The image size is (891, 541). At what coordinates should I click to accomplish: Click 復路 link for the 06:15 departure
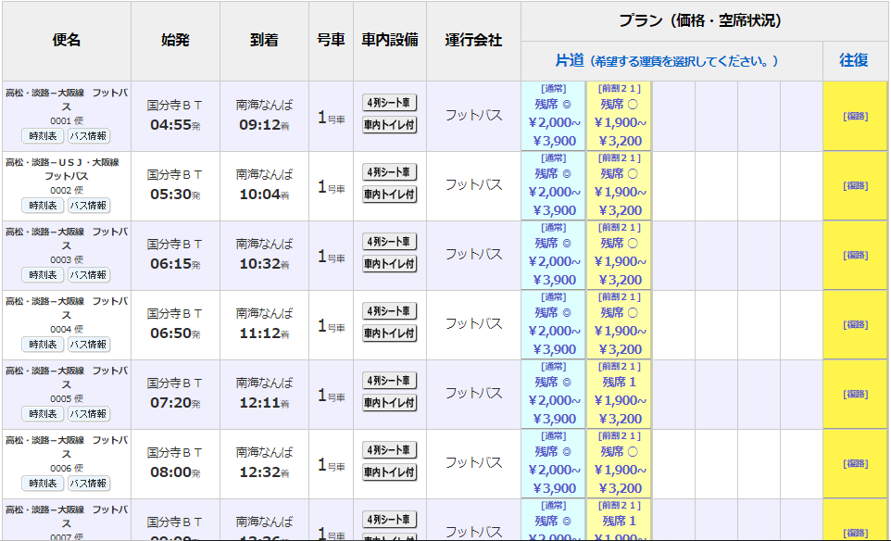[x=855, y=256]
